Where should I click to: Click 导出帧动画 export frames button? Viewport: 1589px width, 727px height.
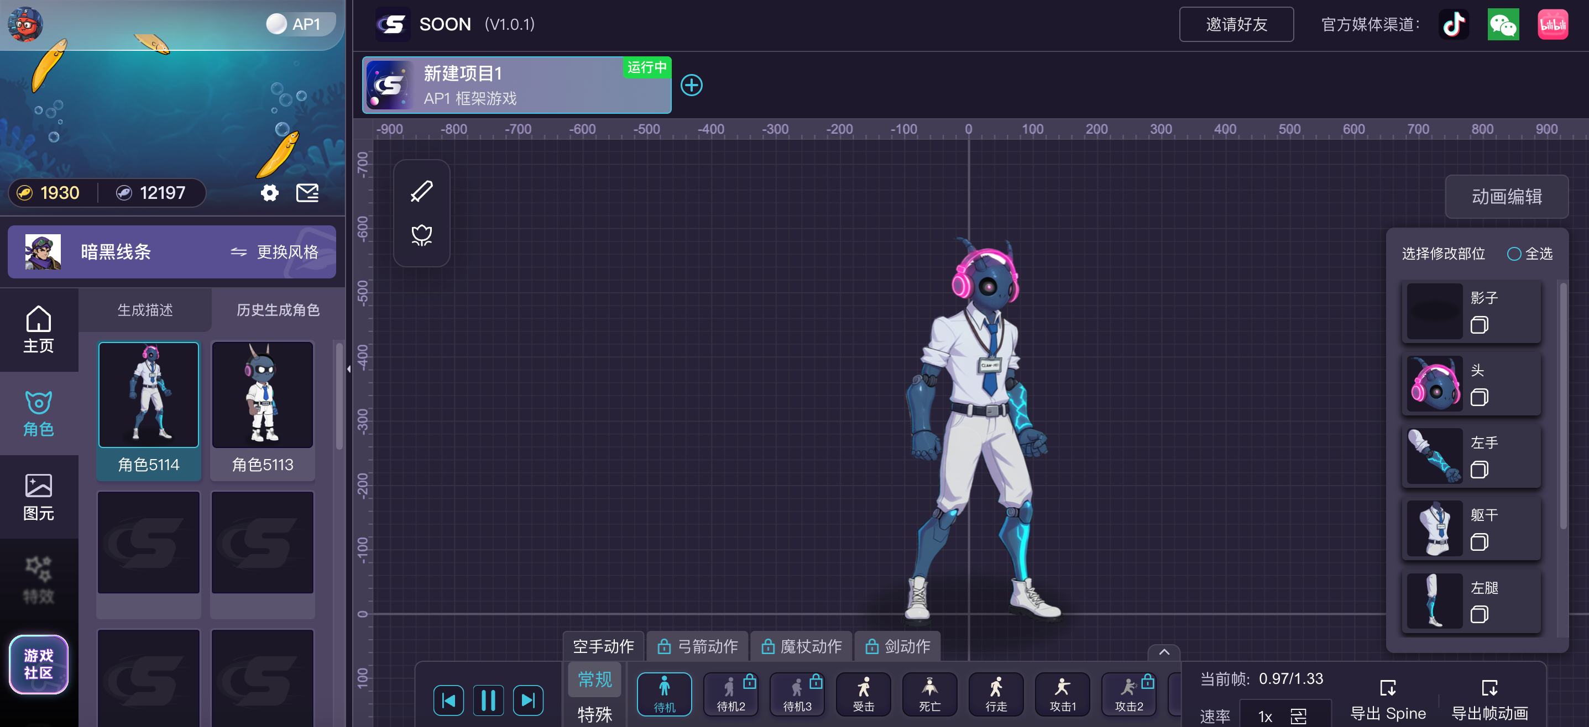tap(1489, 700)
